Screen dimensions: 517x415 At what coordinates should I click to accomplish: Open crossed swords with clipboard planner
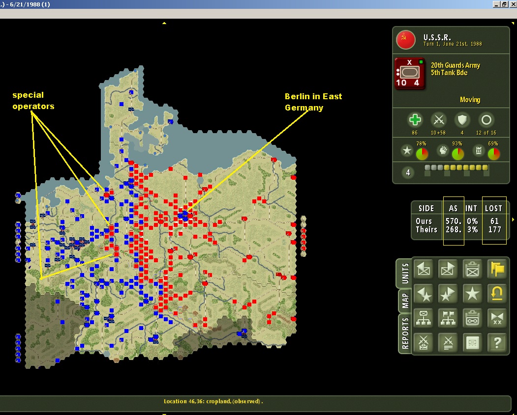coord(424,343)
